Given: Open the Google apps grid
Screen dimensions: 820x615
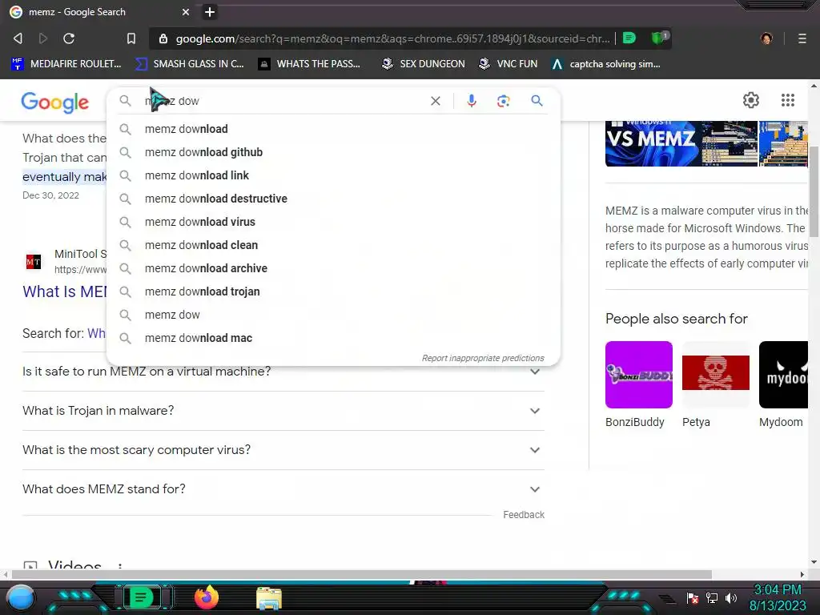Looking at the screenshot, I should 788,100.
